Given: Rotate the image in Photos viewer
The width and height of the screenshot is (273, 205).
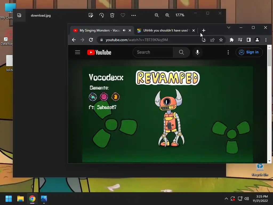Looking at the screenshot, I should click(x=102, y=15).
